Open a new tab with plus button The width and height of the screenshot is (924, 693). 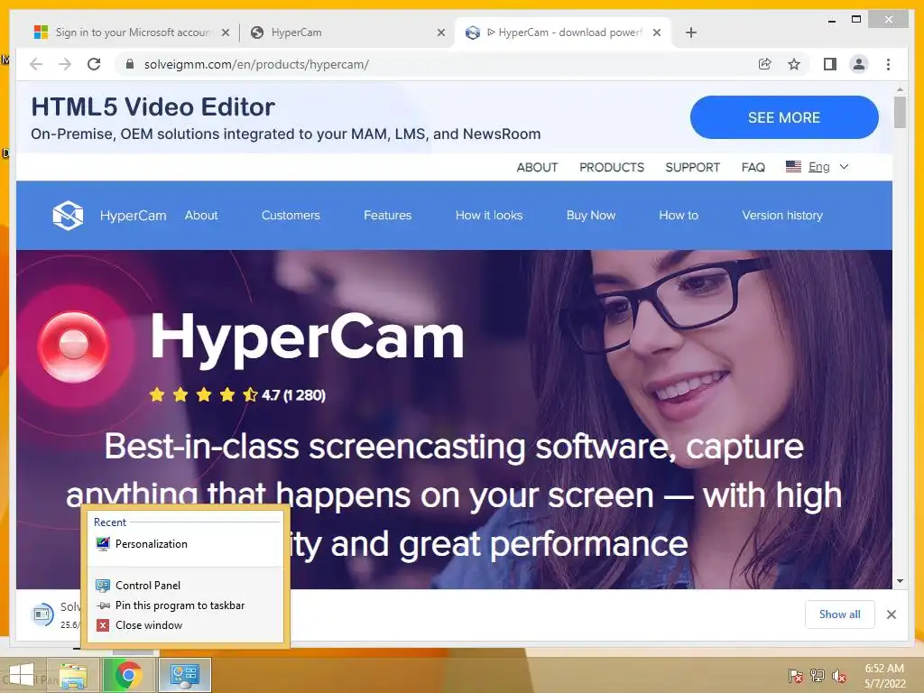coord(691,32)
